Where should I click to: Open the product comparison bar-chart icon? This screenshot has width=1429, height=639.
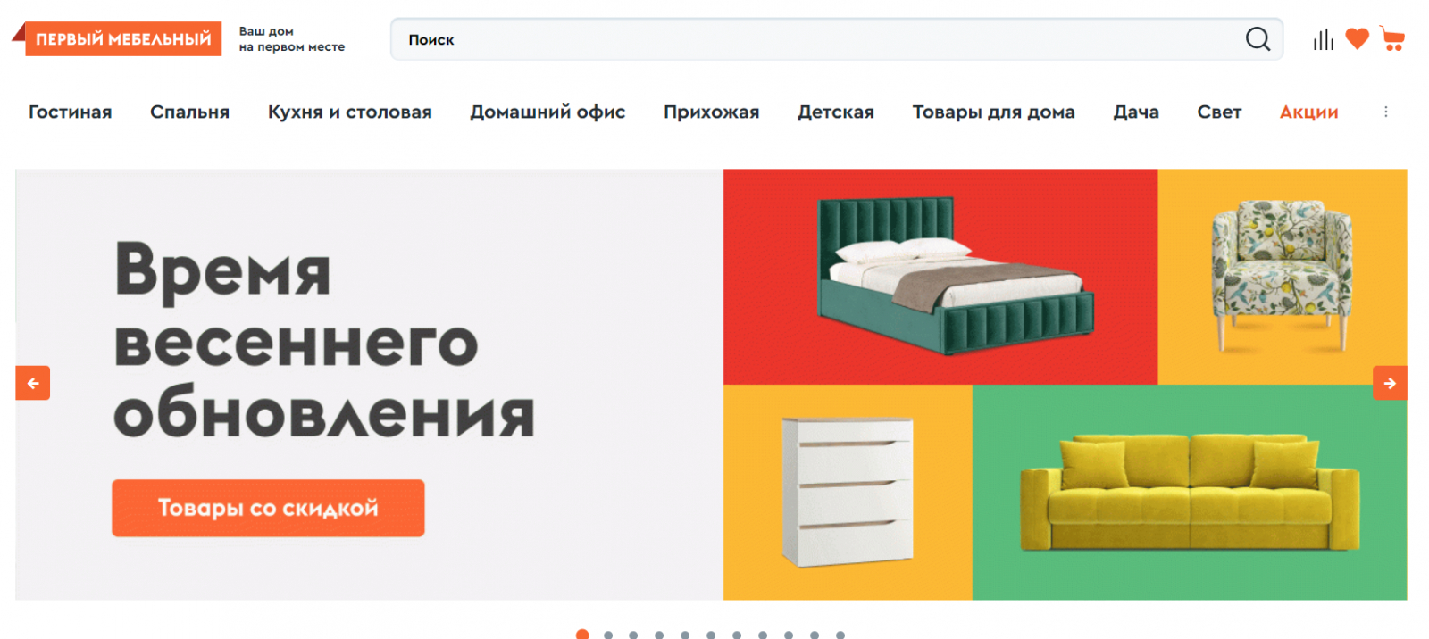coord(1323,39)
